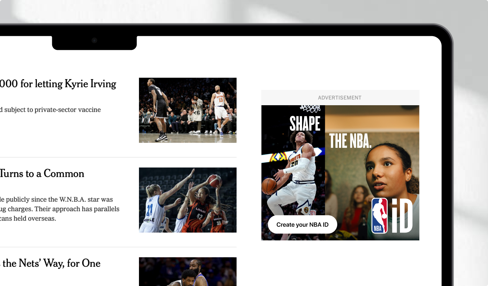This screenshot has height=286, width=488.
Task: Click the W.N.B.A. player game photo
Action: [188, 200]
